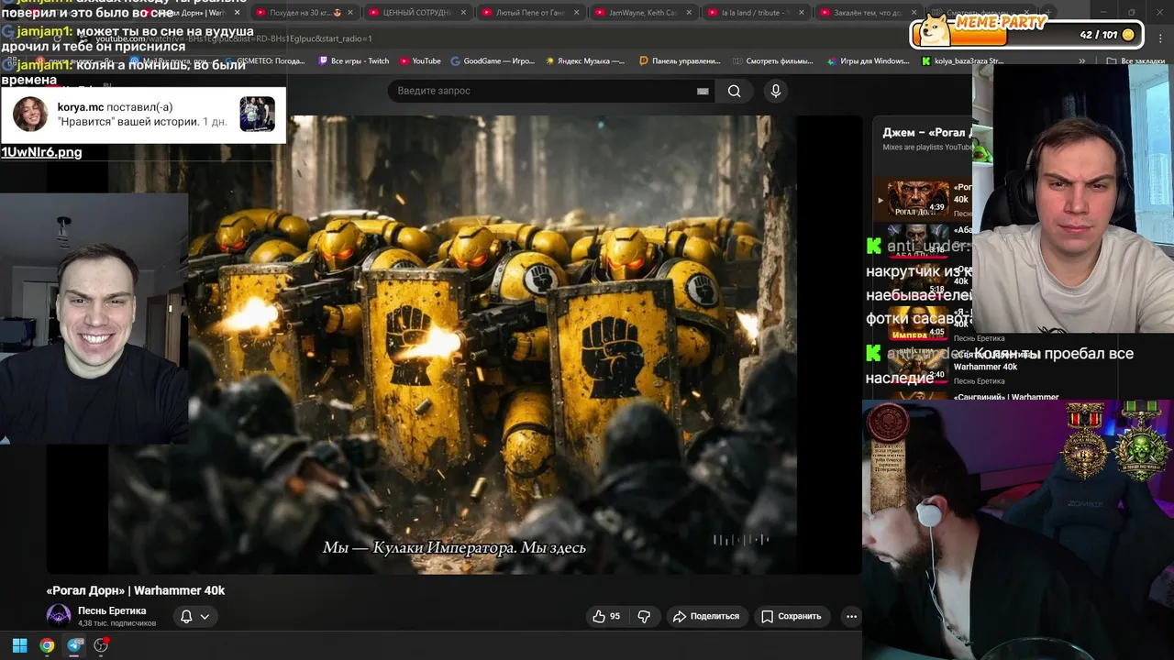This screenshot has height=660, width=1174.
Task: Open the on-screen keyboard icon in search box
Action: pyautogui.click(x=703, y=91)
